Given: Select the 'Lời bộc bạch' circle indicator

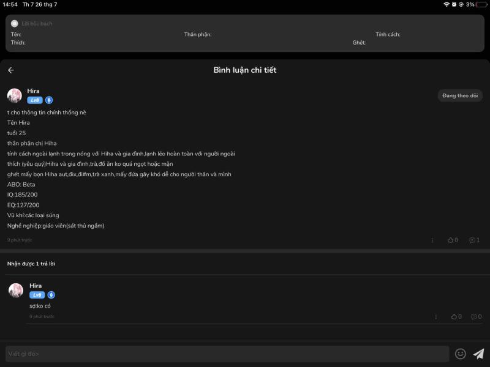Looking at the screenshot, I should tap(15, 23).
